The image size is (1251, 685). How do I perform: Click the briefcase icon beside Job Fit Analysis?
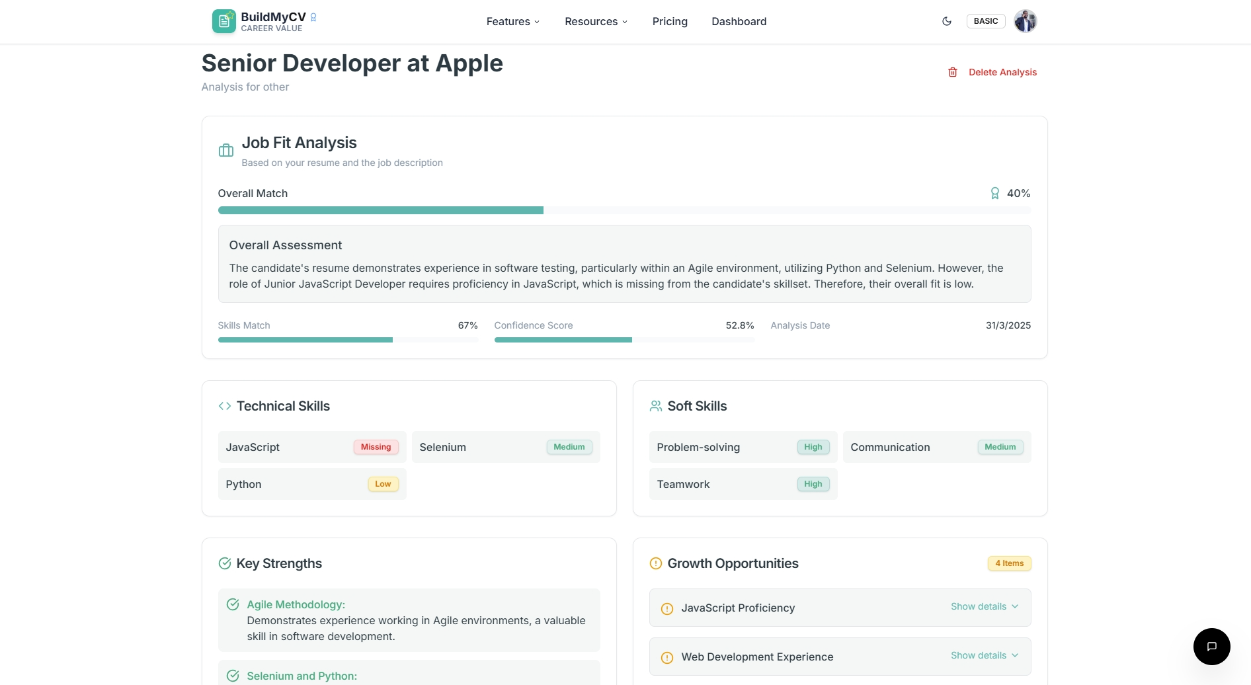click(x=226, y=151)
